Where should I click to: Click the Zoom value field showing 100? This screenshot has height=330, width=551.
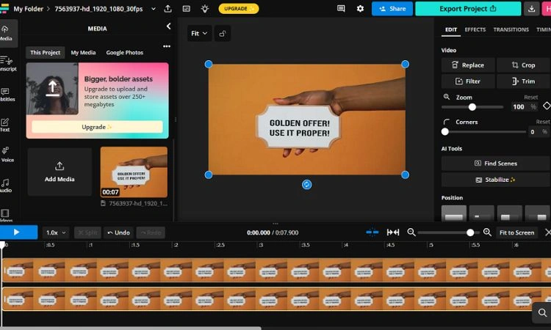519,107
